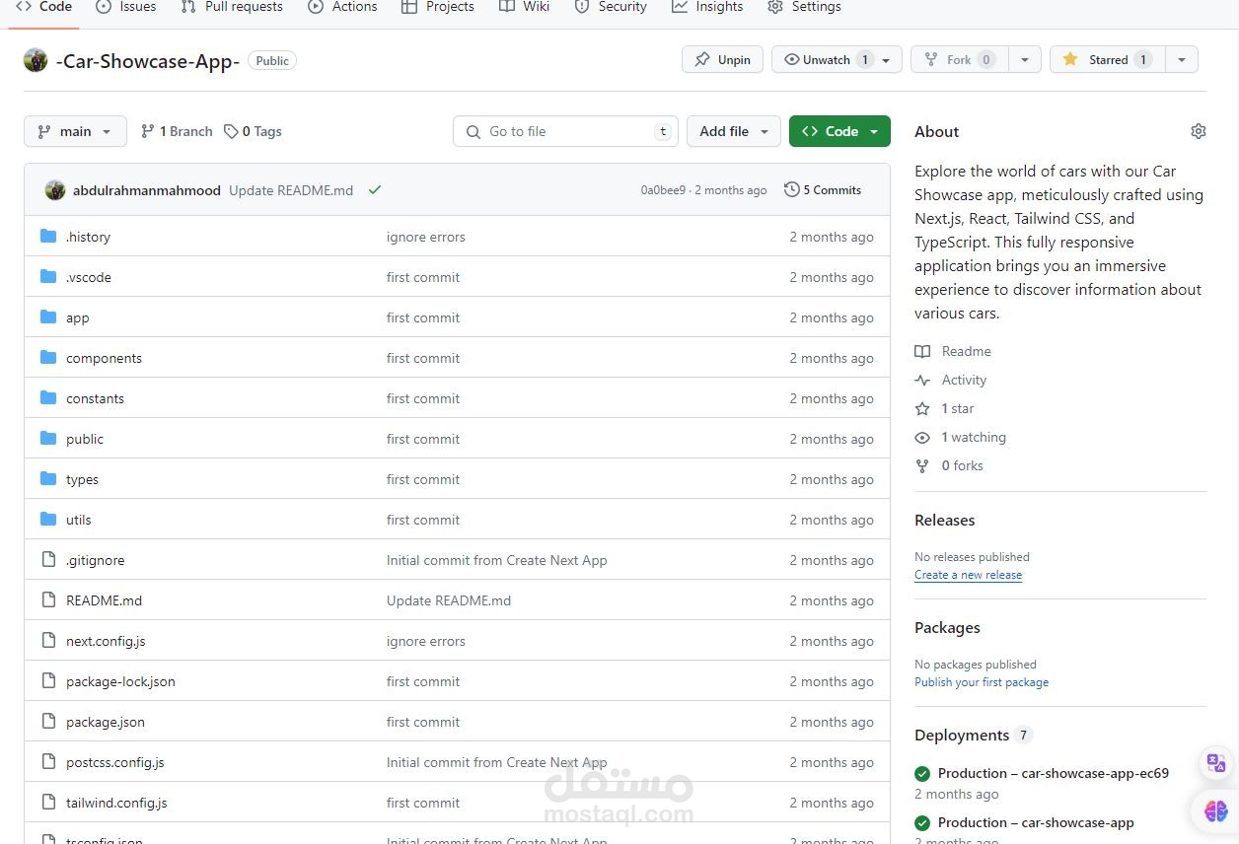Open the Activity link
1239x844 pixels.
click(x=951, y=380)
